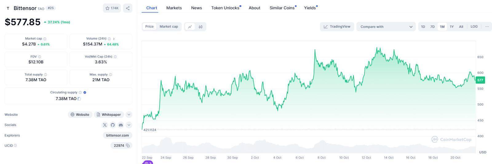
Task: Click the 37.24% (1mo) change label
Action: 57,22
